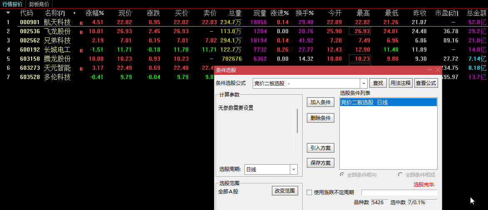Viewport: 488px width, 210px height.
Task: Click the R mark next to 飞龙股份
Action: pos(81,32)
